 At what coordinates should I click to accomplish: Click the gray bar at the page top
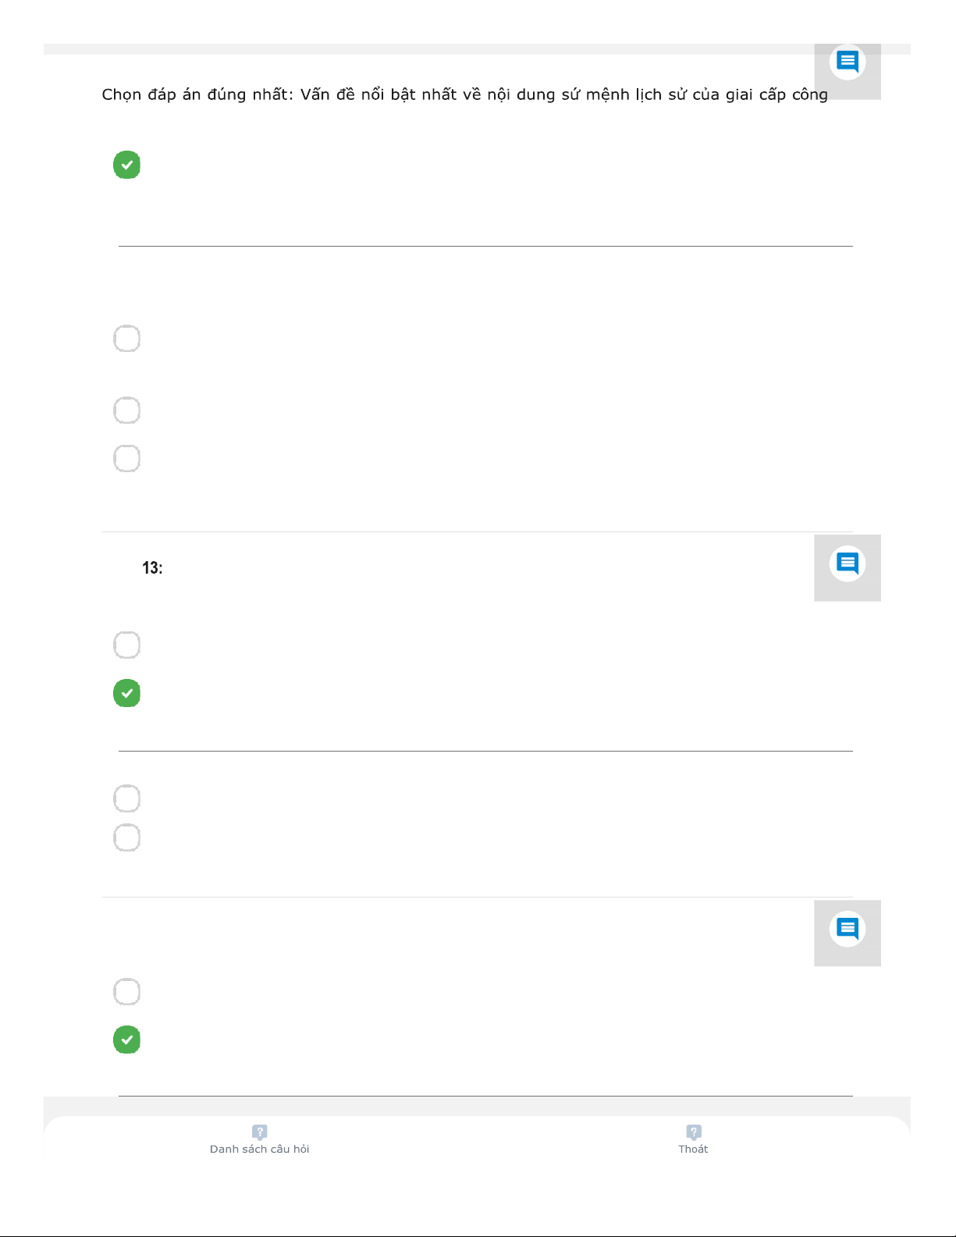pyautogui.click(x=429, y=49)
